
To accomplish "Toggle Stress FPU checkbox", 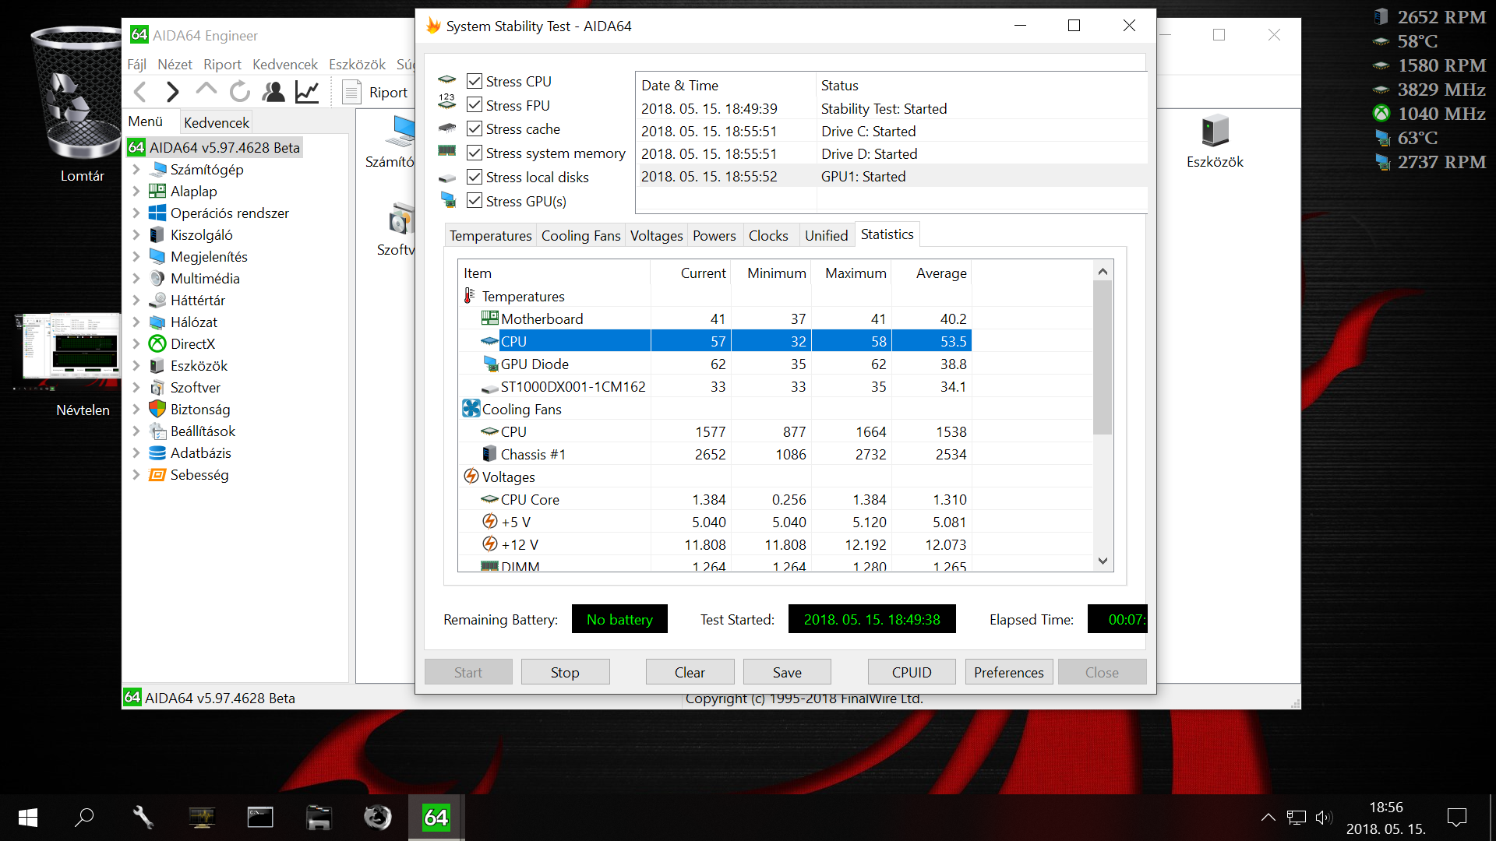I will coord(475,105).
